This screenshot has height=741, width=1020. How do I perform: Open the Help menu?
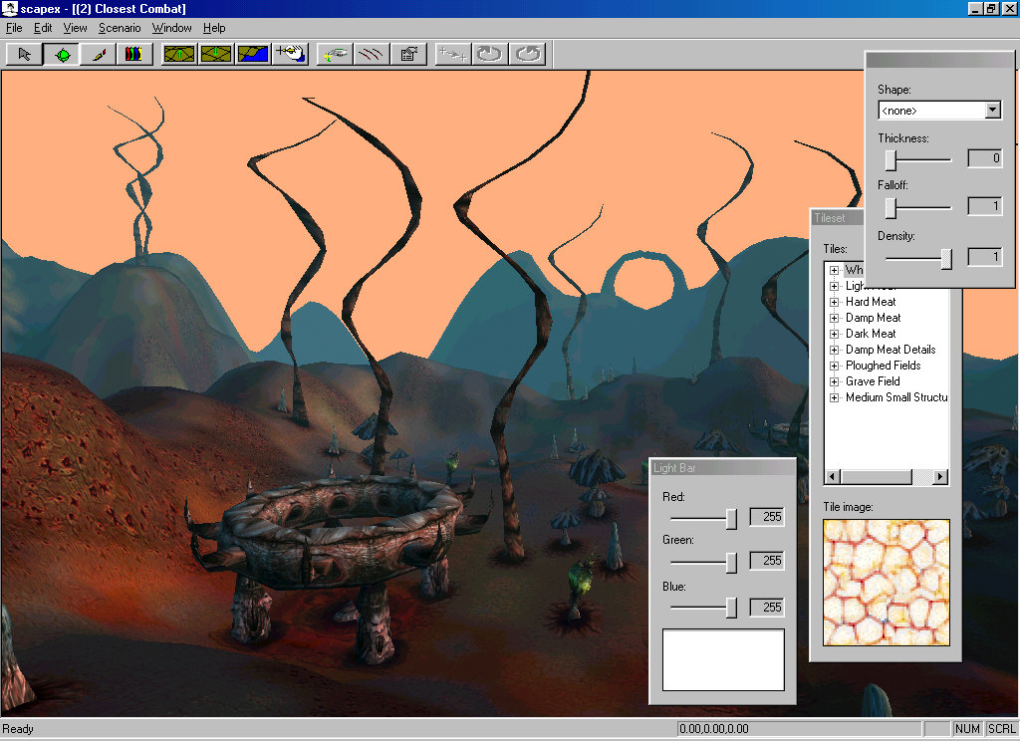tap(214, 28)
